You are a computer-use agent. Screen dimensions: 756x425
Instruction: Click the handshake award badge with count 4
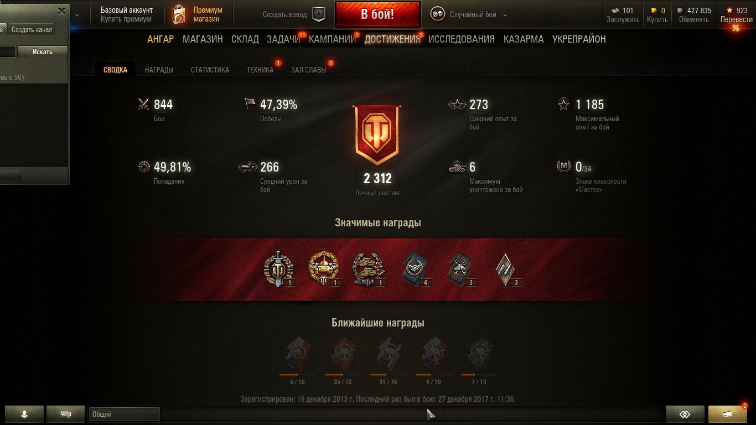point(414,269)
